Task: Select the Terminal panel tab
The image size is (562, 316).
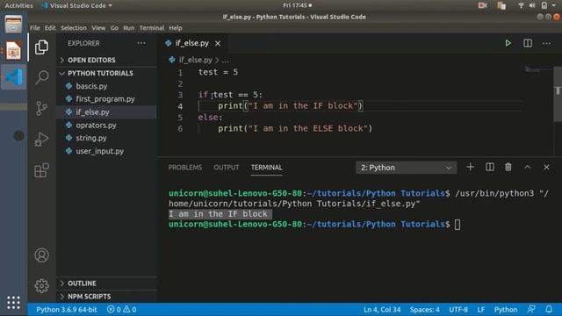Action: click(267, 168)
